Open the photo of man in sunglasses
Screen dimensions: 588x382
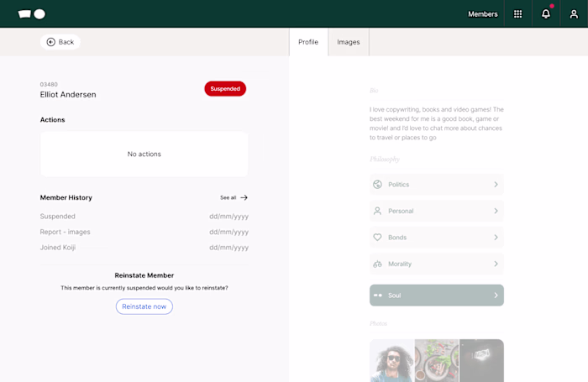coord(392,361)
